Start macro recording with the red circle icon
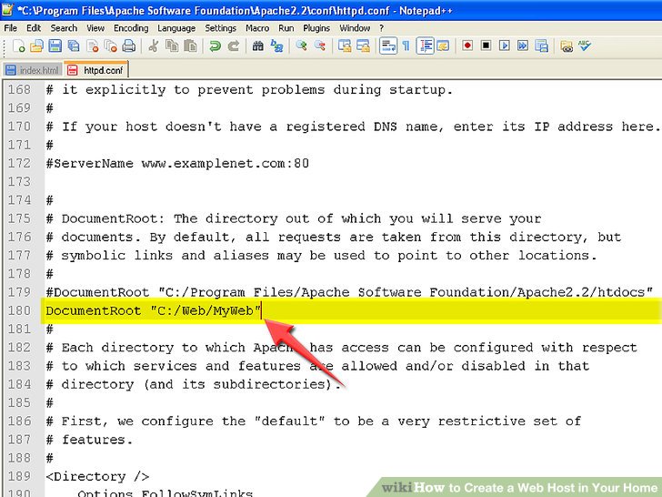 pos(467,46)
